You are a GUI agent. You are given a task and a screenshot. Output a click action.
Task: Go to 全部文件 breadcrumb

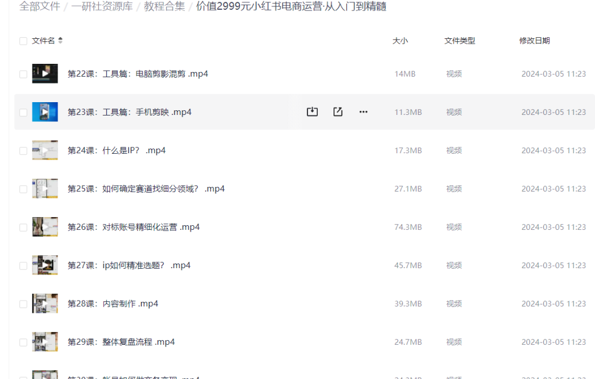40,7
